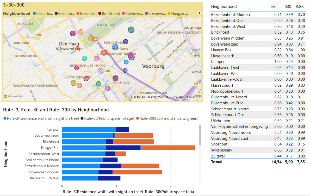Click the orange segment of Haagse Bos bar
The height and width of the screenshot is (196, 310).
click(x=168, y=148)
